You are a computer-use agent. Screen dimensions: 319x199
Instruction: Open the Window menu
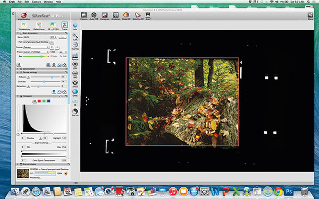48,2
